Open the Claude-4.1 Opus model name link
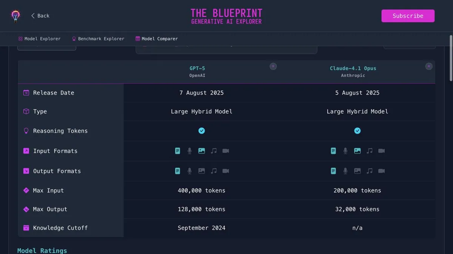This screenshot has height=254, width=453. coord(353,68)
